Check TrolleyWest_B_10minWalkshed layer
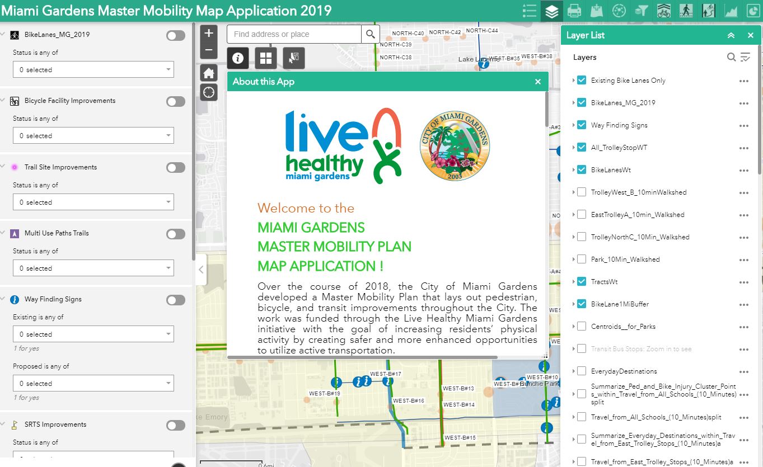Screen dimensions: 763x467 coord(581,192)
